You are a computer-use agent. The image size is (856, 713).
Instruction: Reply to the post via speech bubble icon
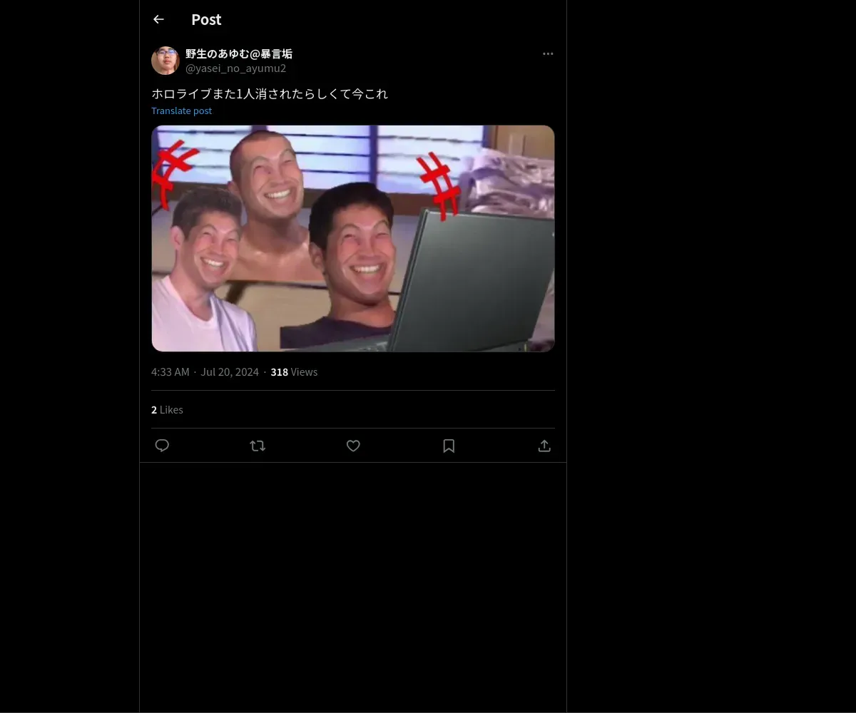[x=162, y=446]
